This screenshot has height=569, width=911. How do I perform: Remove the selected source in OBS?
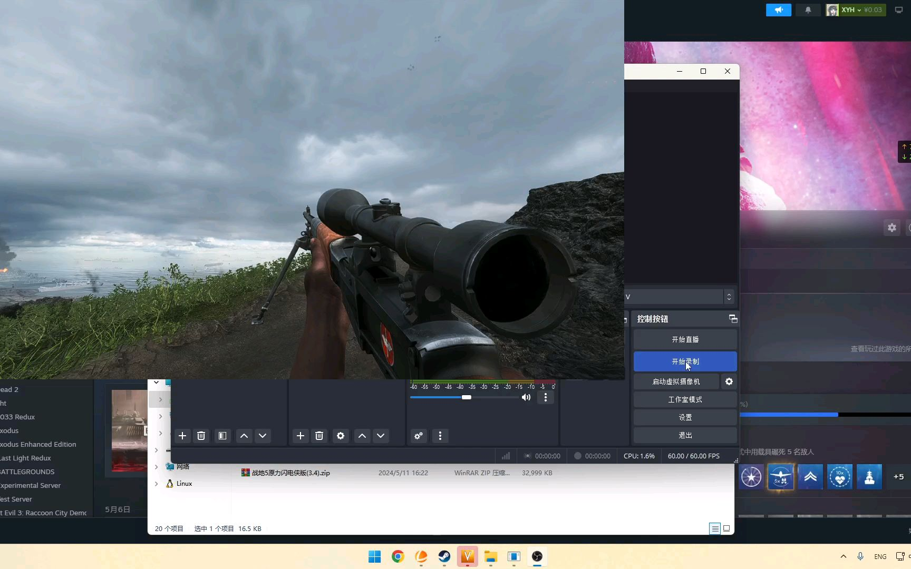coord(319,436)
